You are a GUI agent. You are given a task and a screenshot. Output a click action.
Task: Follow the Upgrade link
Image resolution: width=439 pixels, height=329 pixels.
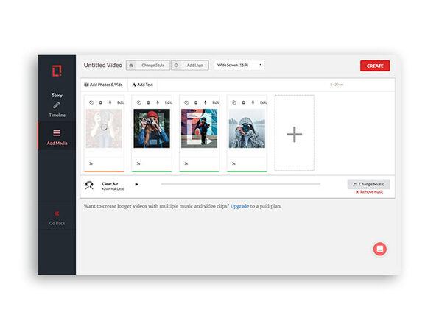[x=239, y=206]
